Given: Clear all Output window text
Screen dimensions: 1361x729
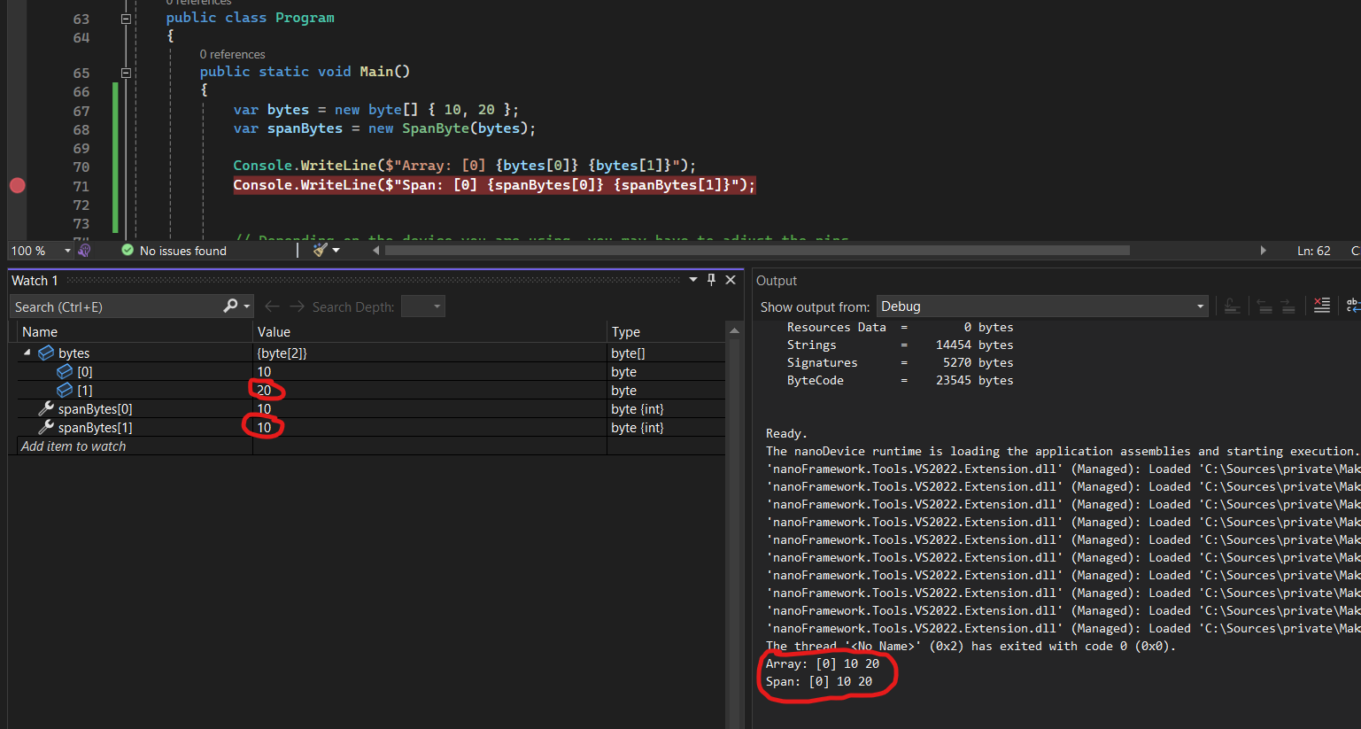Looking at the screenshot, I should coord(1321,306).
